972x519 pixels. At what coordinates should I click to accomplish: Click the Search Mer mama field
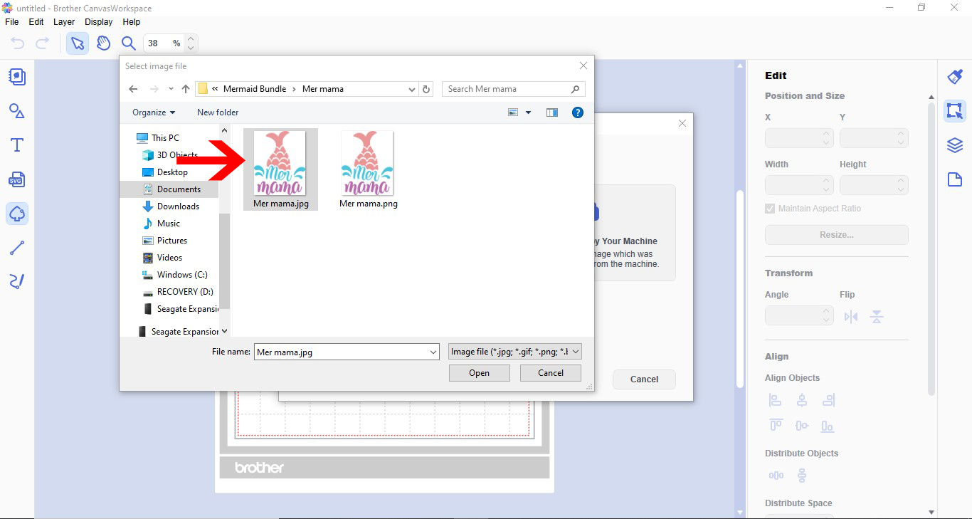(514, 89)
